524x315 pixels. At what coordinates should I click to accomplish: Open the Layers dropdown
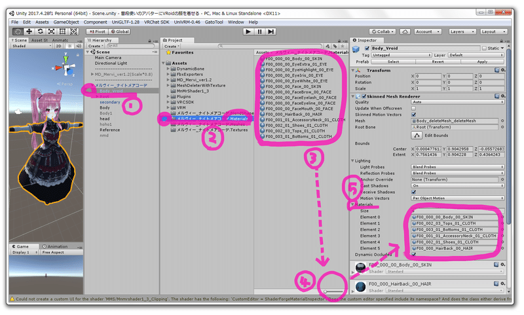pos(462,31)
